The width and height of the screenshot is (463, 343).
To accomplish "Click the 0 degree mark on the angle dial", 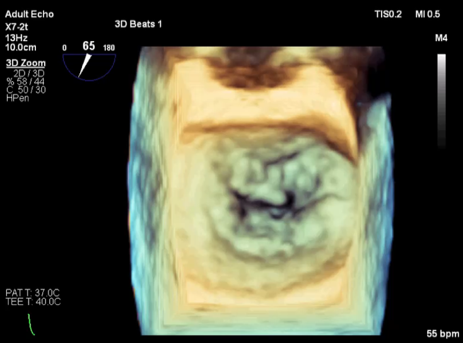I will coord(65,48).
